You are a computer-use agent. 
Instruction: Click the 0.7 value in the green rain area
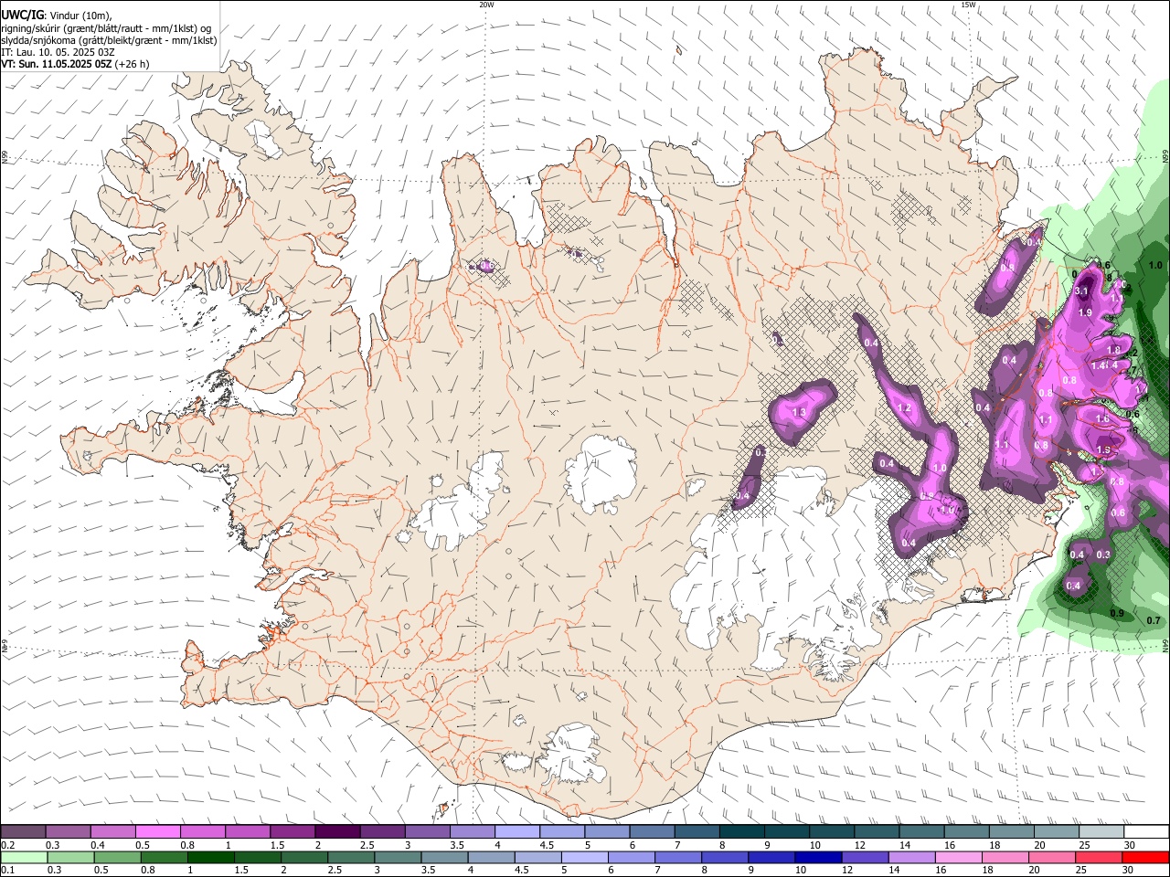[1154, 620]
